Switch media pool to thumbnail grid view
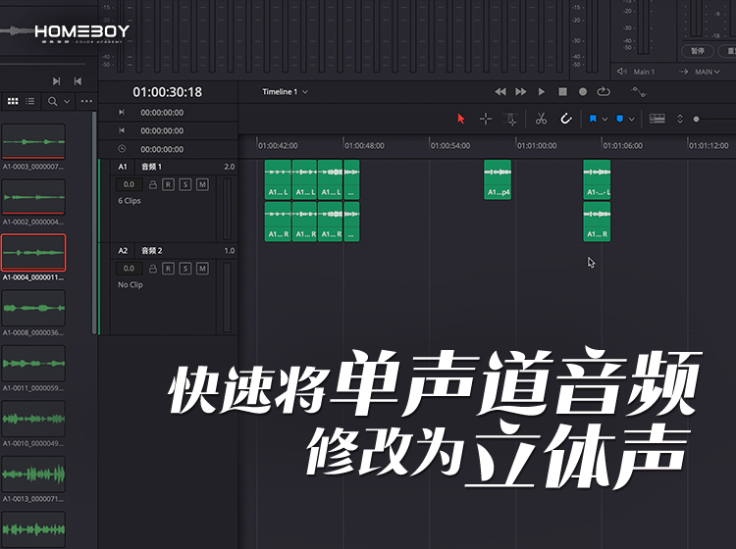The image size is (736, 549). click(13, 101)
